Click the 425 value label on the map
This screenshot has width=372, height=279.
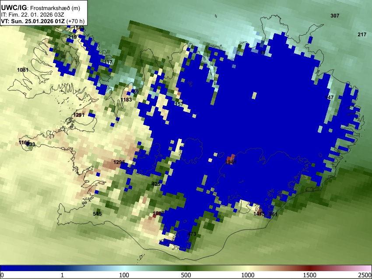[156, 184]
